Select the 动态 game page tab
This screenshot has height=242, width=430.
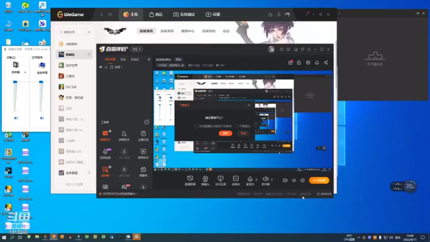226,31
